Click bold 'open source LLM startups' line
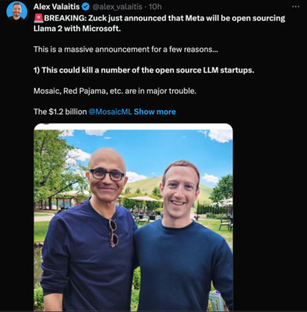Screen dimensions: 307x312 pos(144,70)
